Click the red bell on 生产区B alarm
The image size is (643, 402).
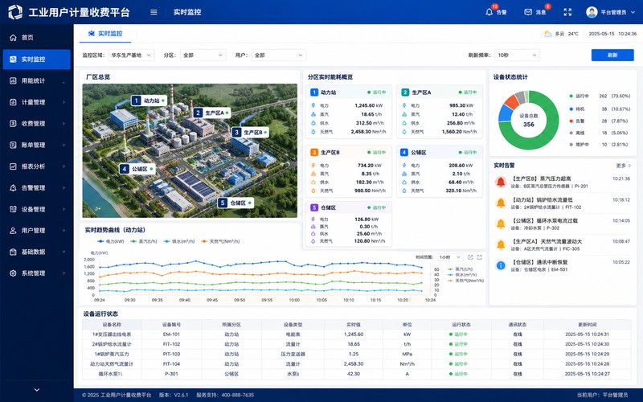pos(501,182)
